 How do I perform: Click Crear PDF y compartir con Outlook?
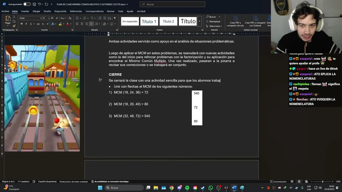click(x=255, y=21)
